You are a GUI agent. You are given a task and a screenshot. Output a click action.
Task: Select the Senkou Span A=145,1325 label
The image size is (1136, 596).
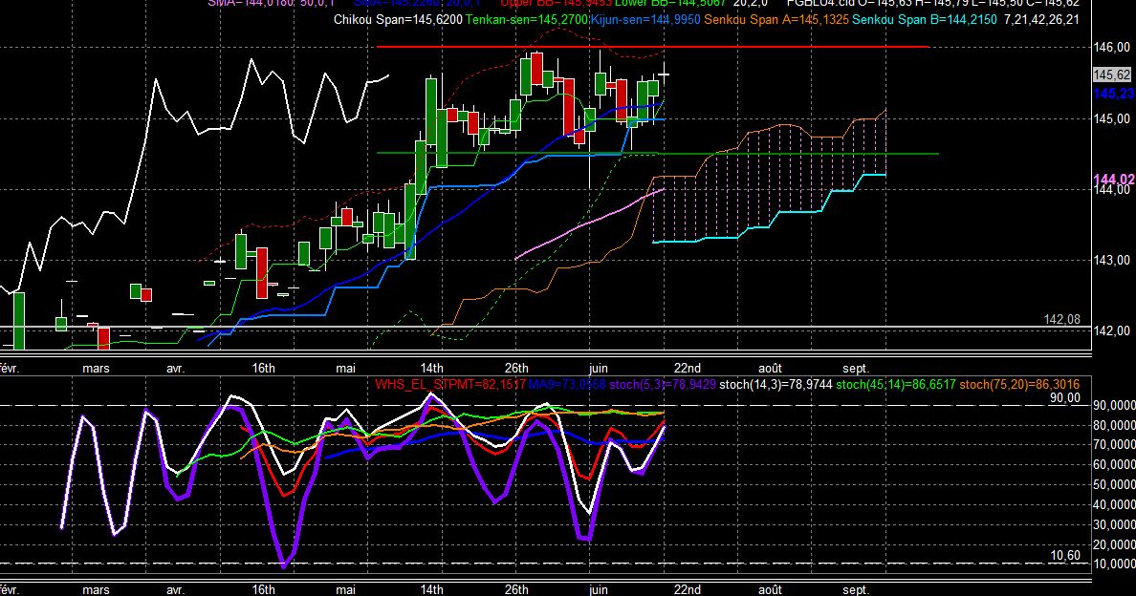(776, 20)
